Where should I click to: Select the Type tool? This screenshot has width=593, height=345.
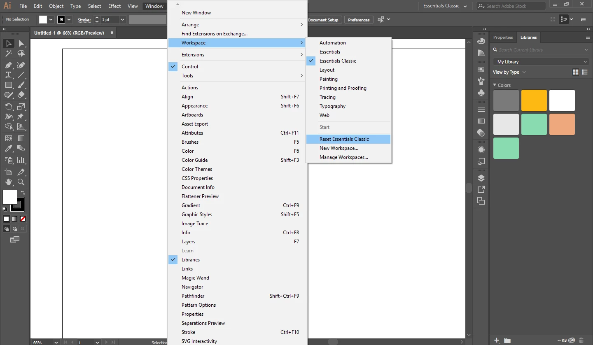click(9, 75)
